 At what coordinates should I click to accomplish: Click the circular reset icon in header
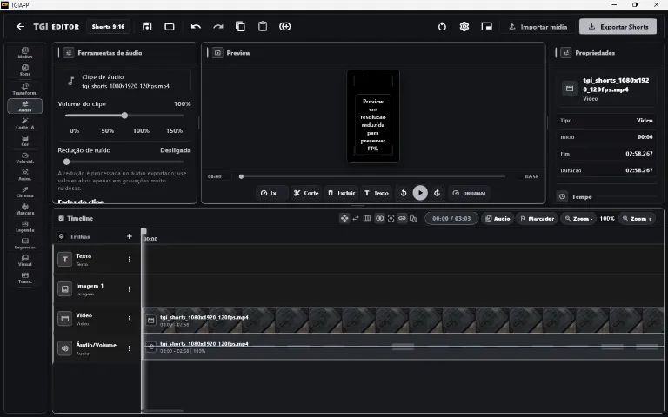tap(442, 26)
